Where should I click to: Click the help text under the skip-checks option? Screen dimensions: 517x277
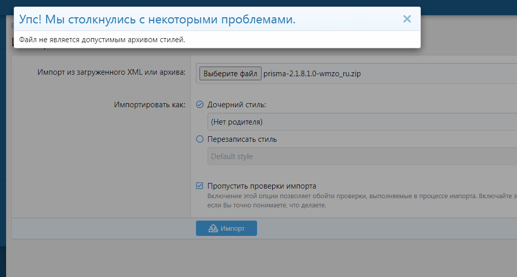tap(356, 196)
